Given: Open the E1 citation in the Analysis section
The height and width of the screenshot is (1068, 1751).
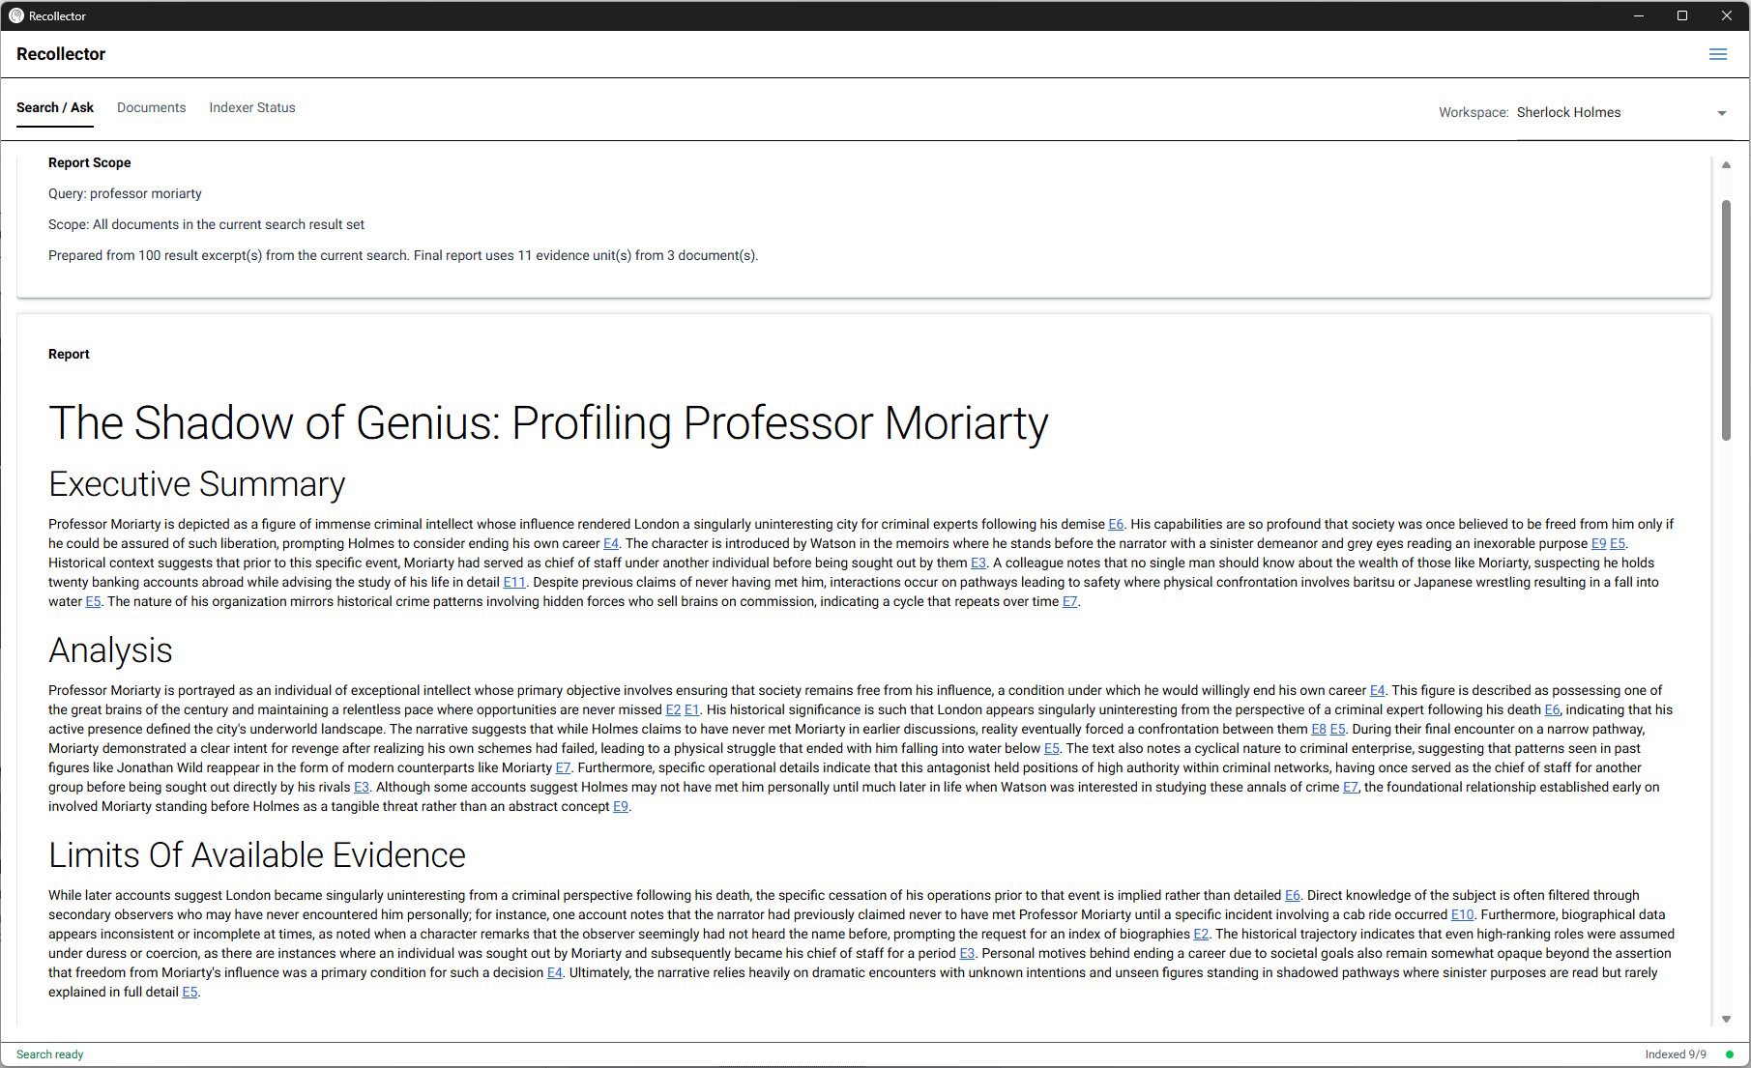Looking at the screenshot, I should click(691, 709).
